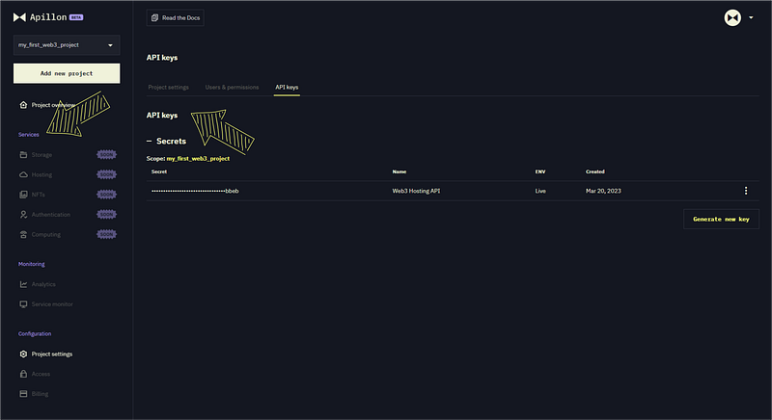
Task: Click the Mar 20, 2023 created date
Action: [603, 191]
